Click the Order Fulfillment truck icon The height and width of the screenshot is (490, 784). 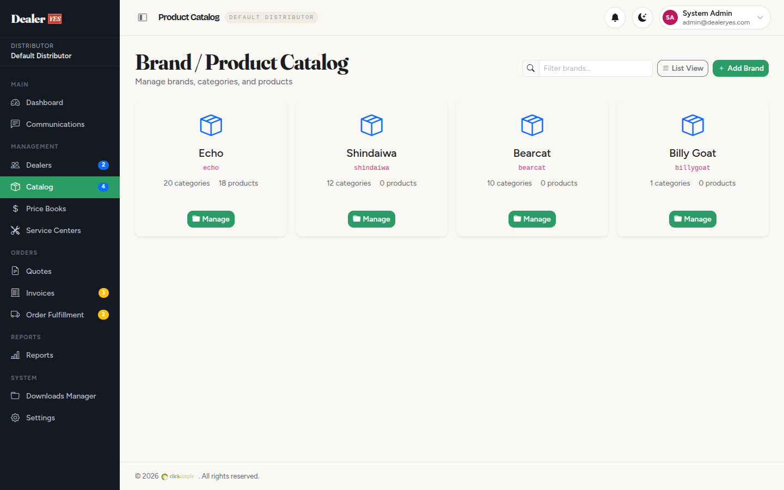[15, 315]
